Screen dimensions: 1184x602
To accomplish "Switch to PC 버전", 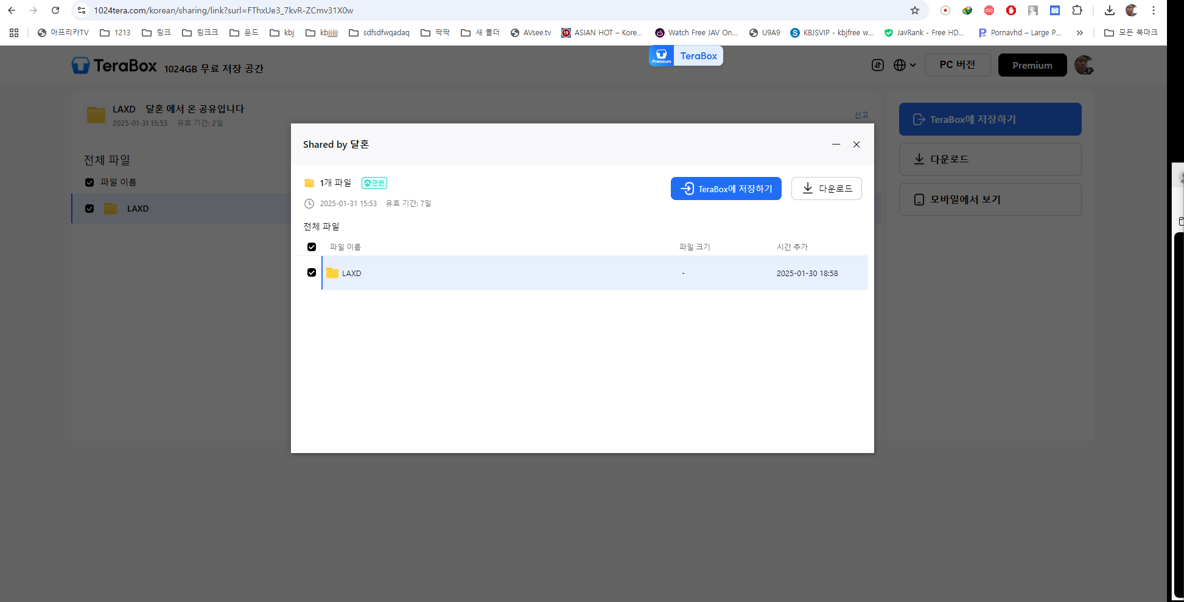I will (958, 65).
